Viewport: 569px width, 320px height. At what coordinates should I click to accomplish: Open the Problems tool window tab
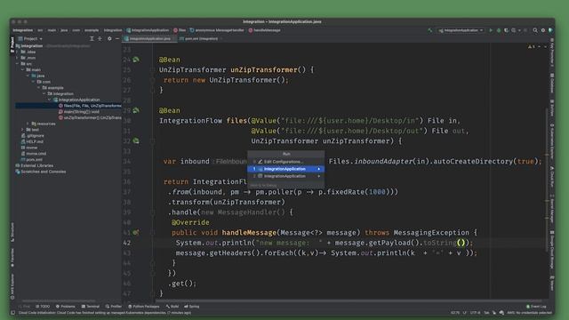(65, 307)
